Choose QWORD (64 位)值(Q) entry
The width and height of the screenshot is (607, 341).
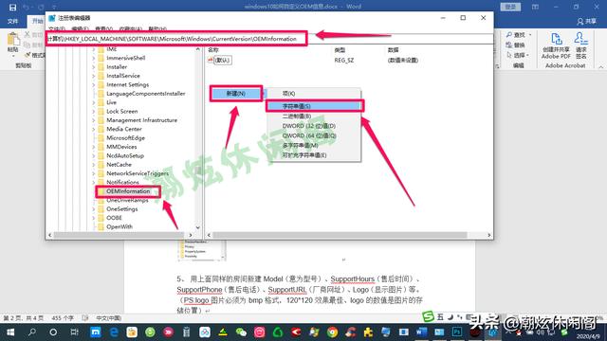pos(313,135)
